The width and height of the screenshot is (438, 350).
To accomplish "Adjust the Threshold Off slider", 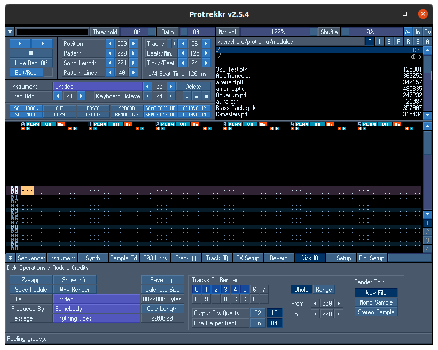I will coord(138,32).
